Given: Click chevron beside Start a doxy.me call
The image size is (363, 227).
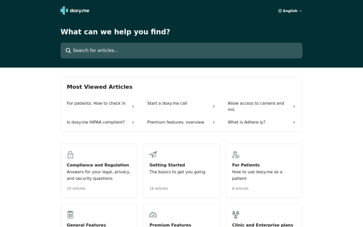Looking at the screenshot, I should [x=214, y=107].
